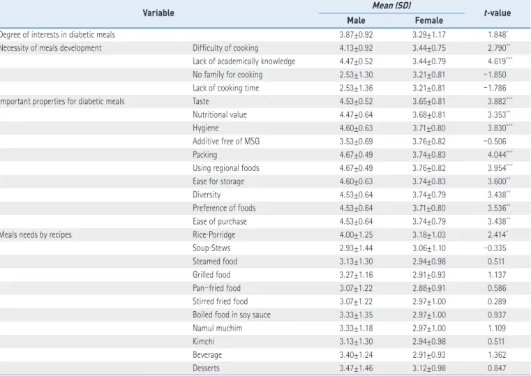Select 'Boiled food in soy sauce' label
This screenshot has width=531, height=376.
(x=232, y=315)
